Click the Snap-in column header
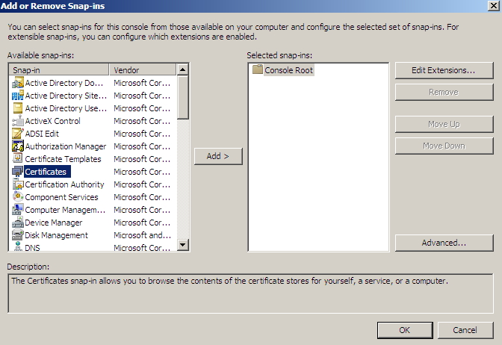The width and height of the screenshot is (502, 345). [60, 69]
